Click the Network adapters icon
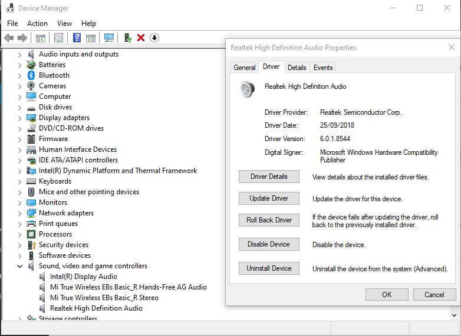This screenshot has height=336, width=461. [31, 213]
